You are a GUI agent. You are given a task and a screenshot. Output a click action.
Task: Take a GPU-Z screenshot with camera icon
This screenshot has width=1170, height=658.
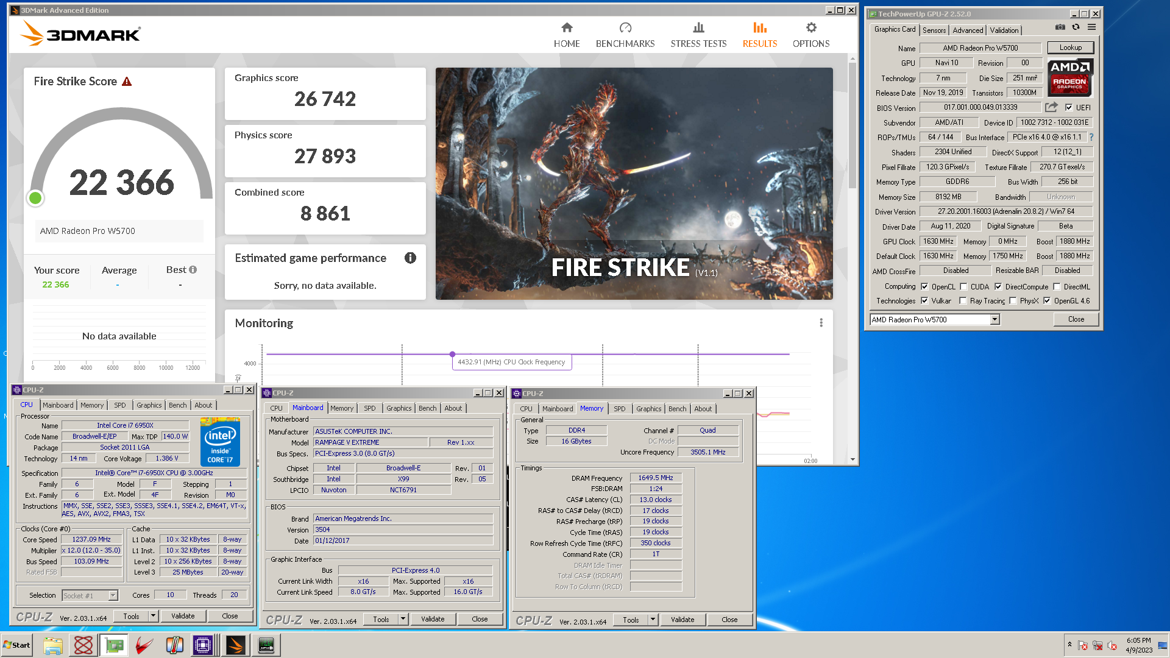1060,27
